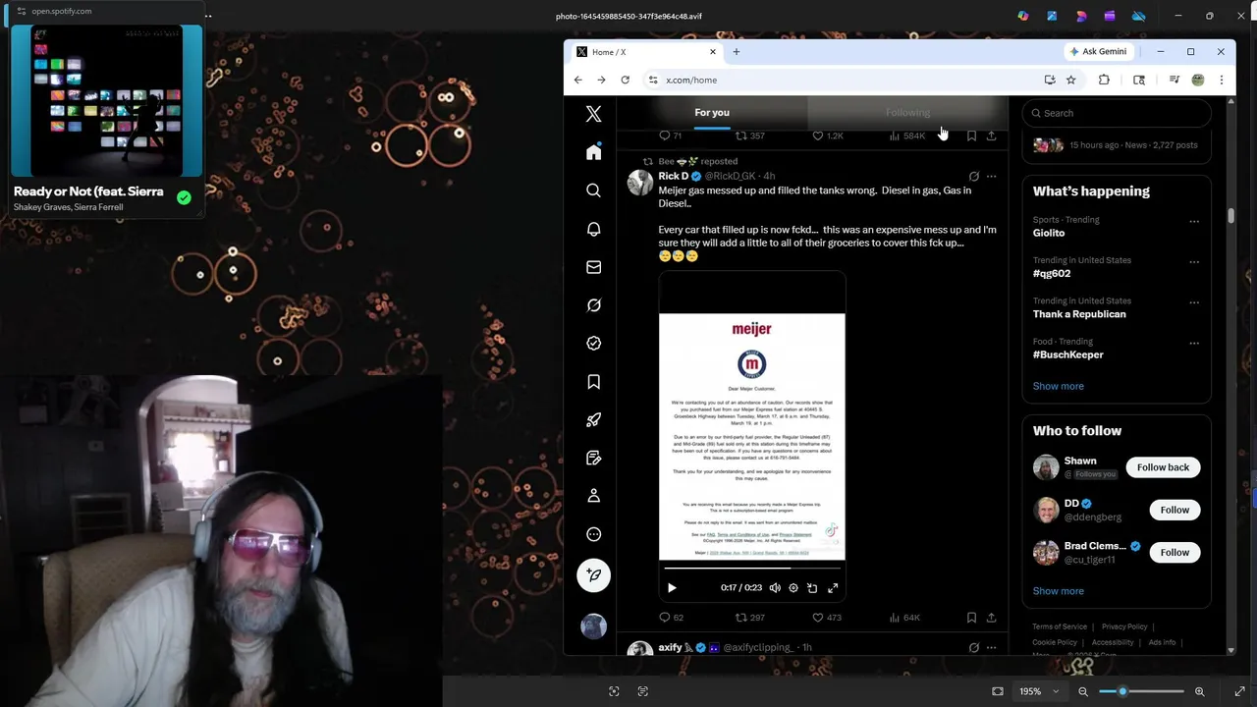Open options for Thank a Republican trend
This screenshot has height=707, width=1257.
pyautogui.click(x=1194, y=302)
